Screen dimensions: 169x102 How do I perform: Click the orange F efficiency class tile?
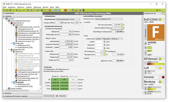(156, 33)
